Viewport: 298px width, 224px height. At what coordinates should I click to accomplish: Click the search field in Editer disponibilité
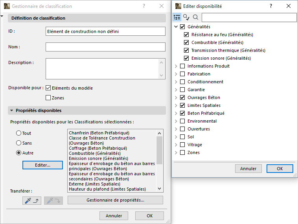(x=249, y=17)
